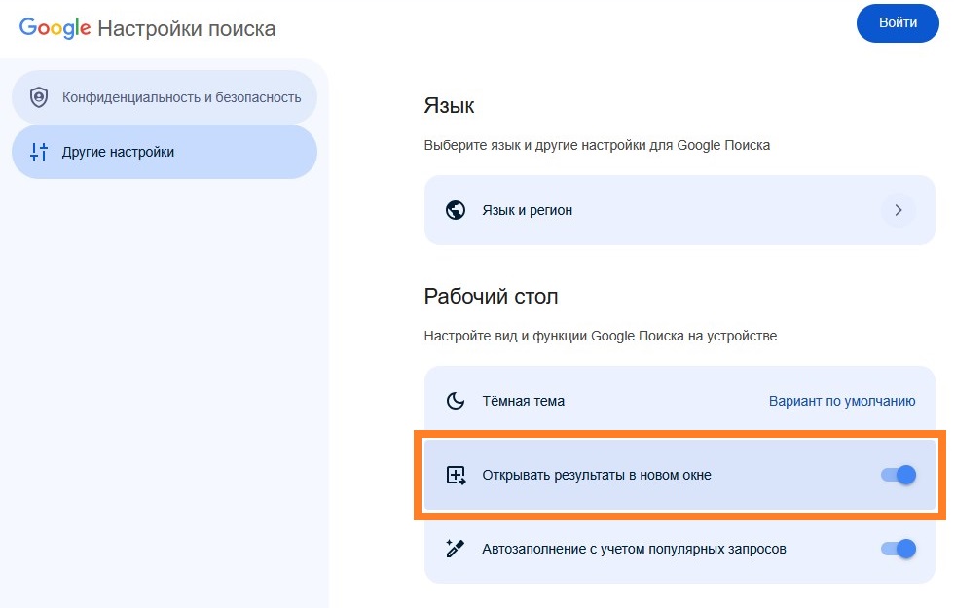Image resolution: width=954 pixels, height=608 pixels.
Task: Click the globe icon for Язык и регион
Action: (x=456, y=210)
